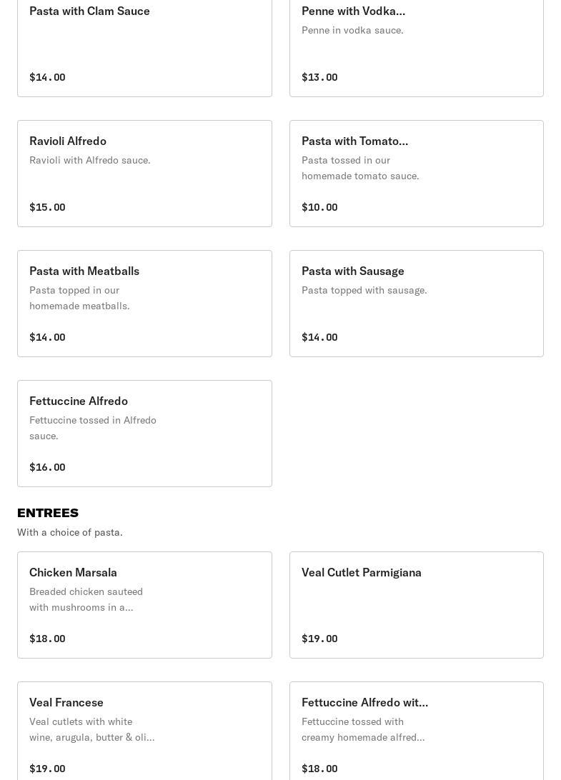Click the Ravioli Alfredo item title
561x780 pixels.
coord(68,141)
